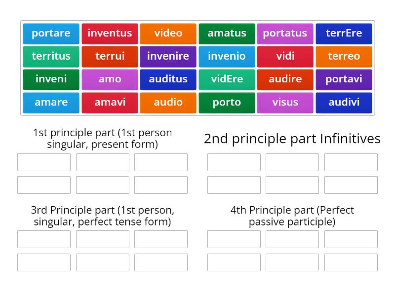Image resolution: width=395 pixels, height=296 pixels.
Task: Click the 'amare' tile
Action: (x=51, y=103)
